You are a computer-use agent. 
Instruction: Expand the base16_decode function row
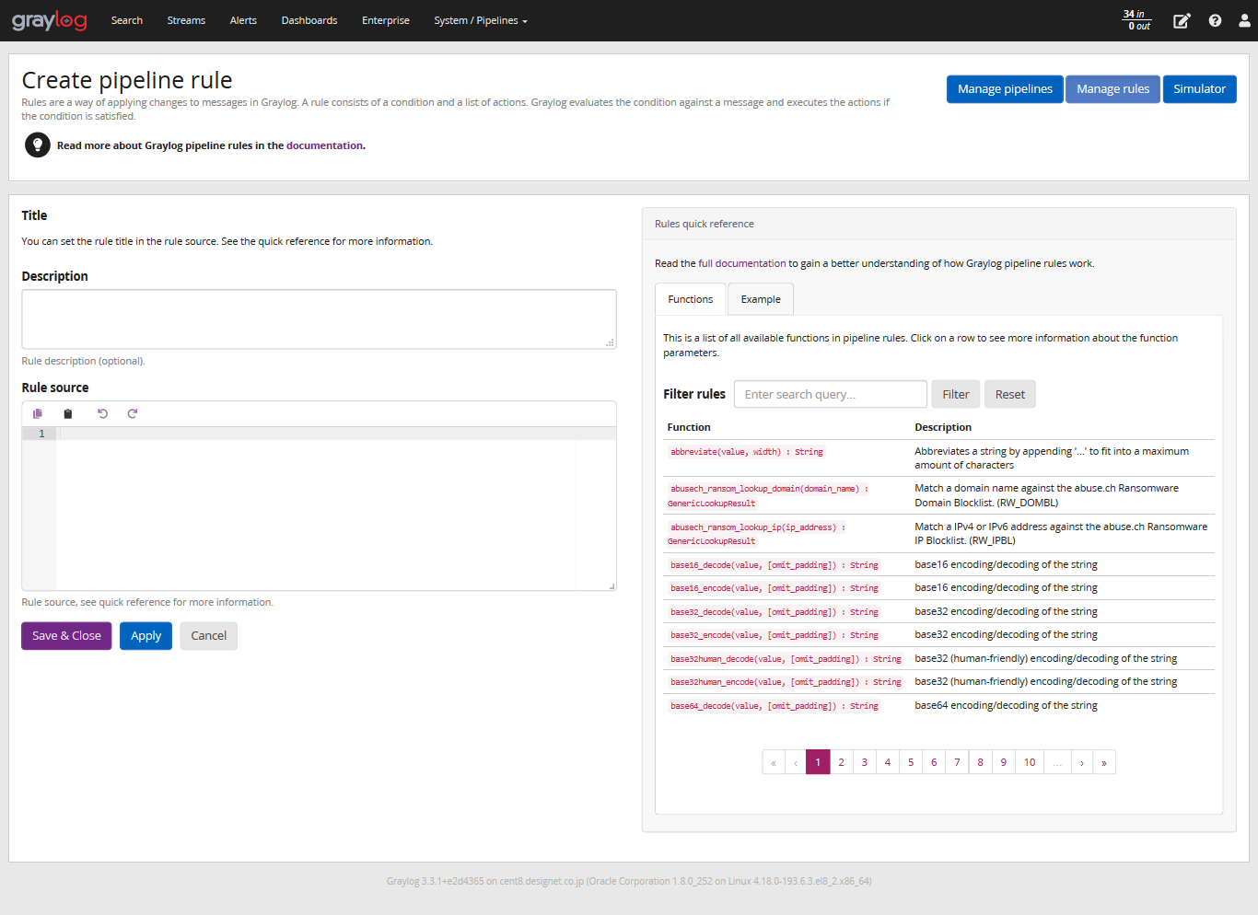click(938, 564)
